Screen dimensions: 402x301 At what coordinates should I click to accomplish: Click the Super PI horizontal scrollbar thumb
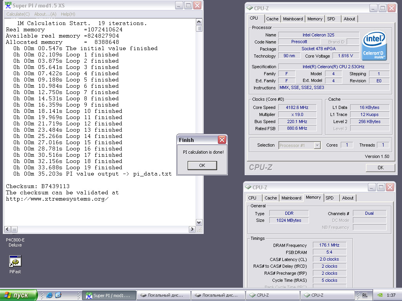[15, 229]
